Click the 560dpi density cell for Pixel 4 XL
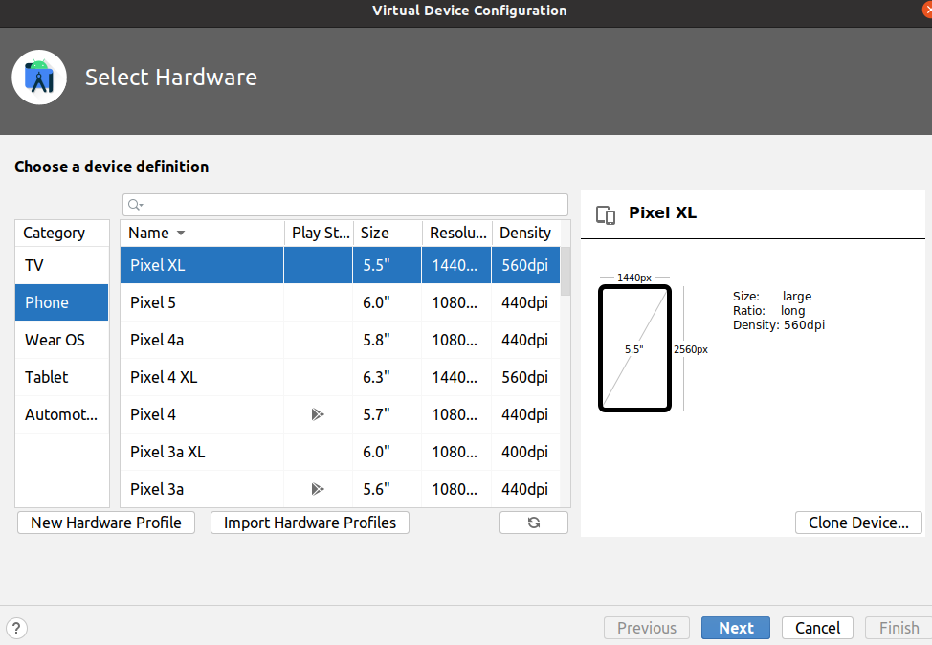 (525, 377)
